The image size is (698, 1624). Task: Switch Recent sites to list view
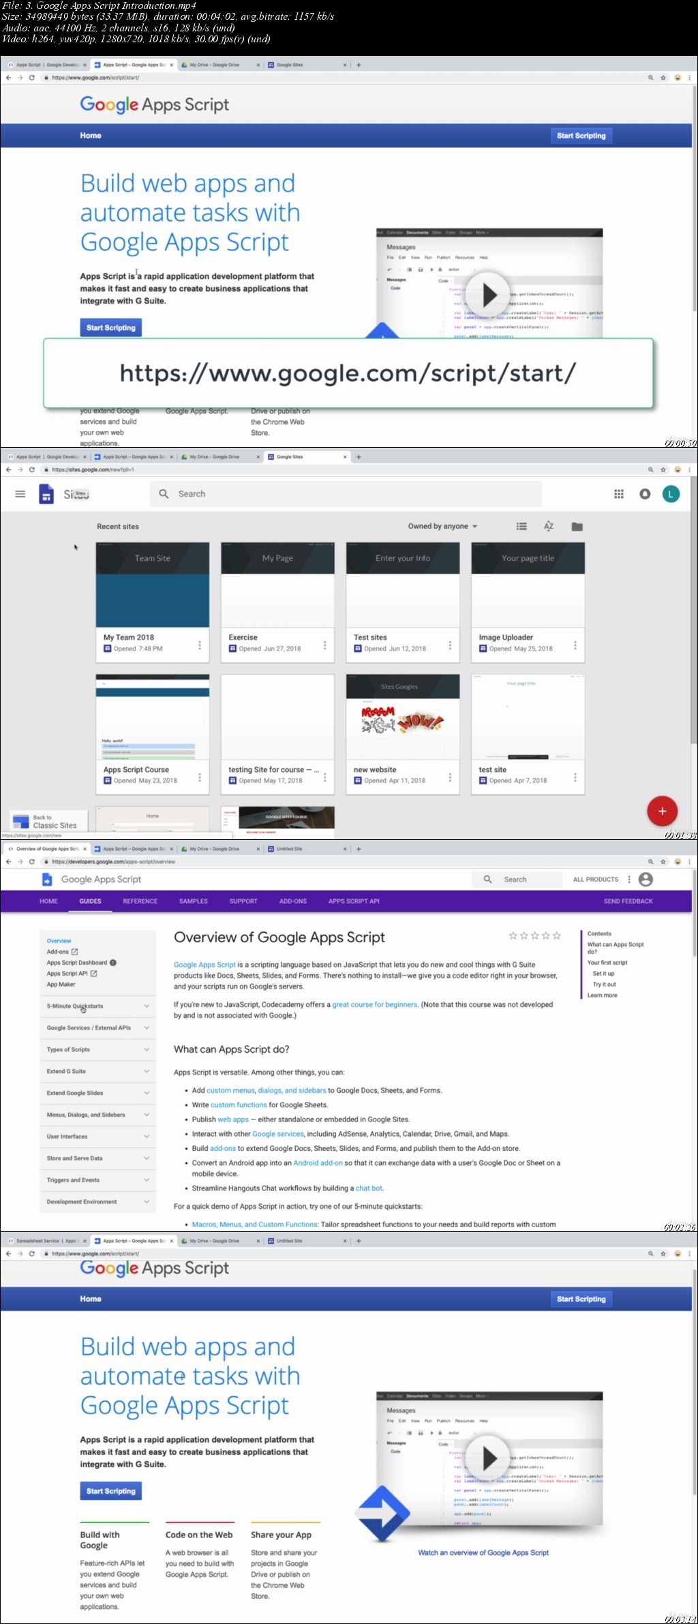[521, 526]
